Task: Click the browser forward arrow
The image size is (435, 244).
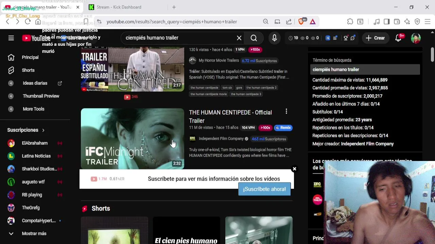Action: (x=17, y=22)
